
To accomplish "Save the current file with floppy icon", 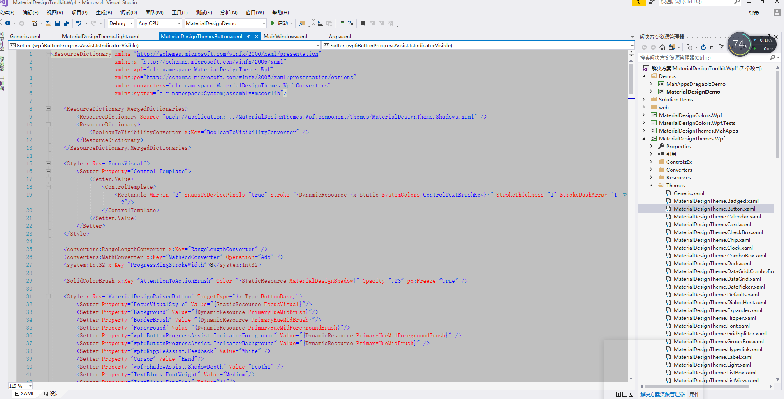I will (58, 23).
